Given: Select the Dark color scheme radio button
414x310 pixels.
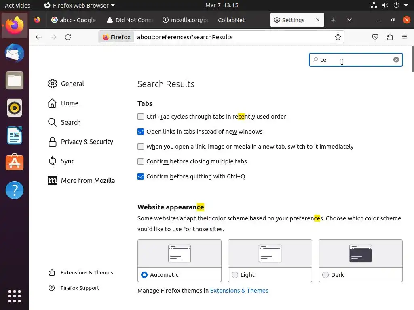Looking at the screenshot, I should pos(325,275).
